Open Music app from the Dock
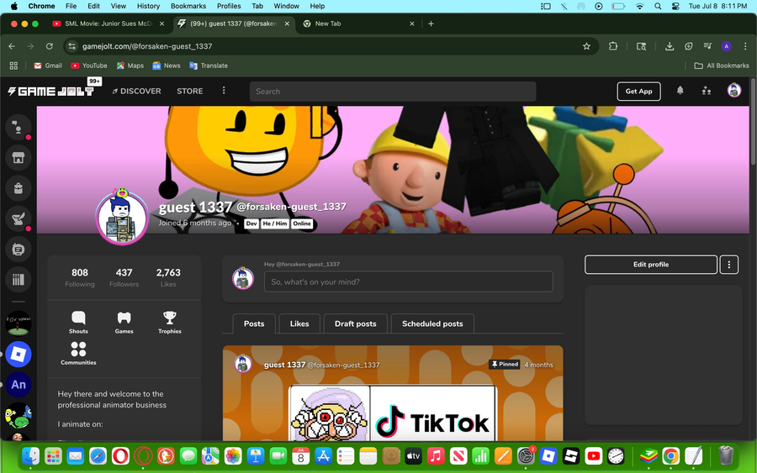757x473 pixels. tap(436, 455)
